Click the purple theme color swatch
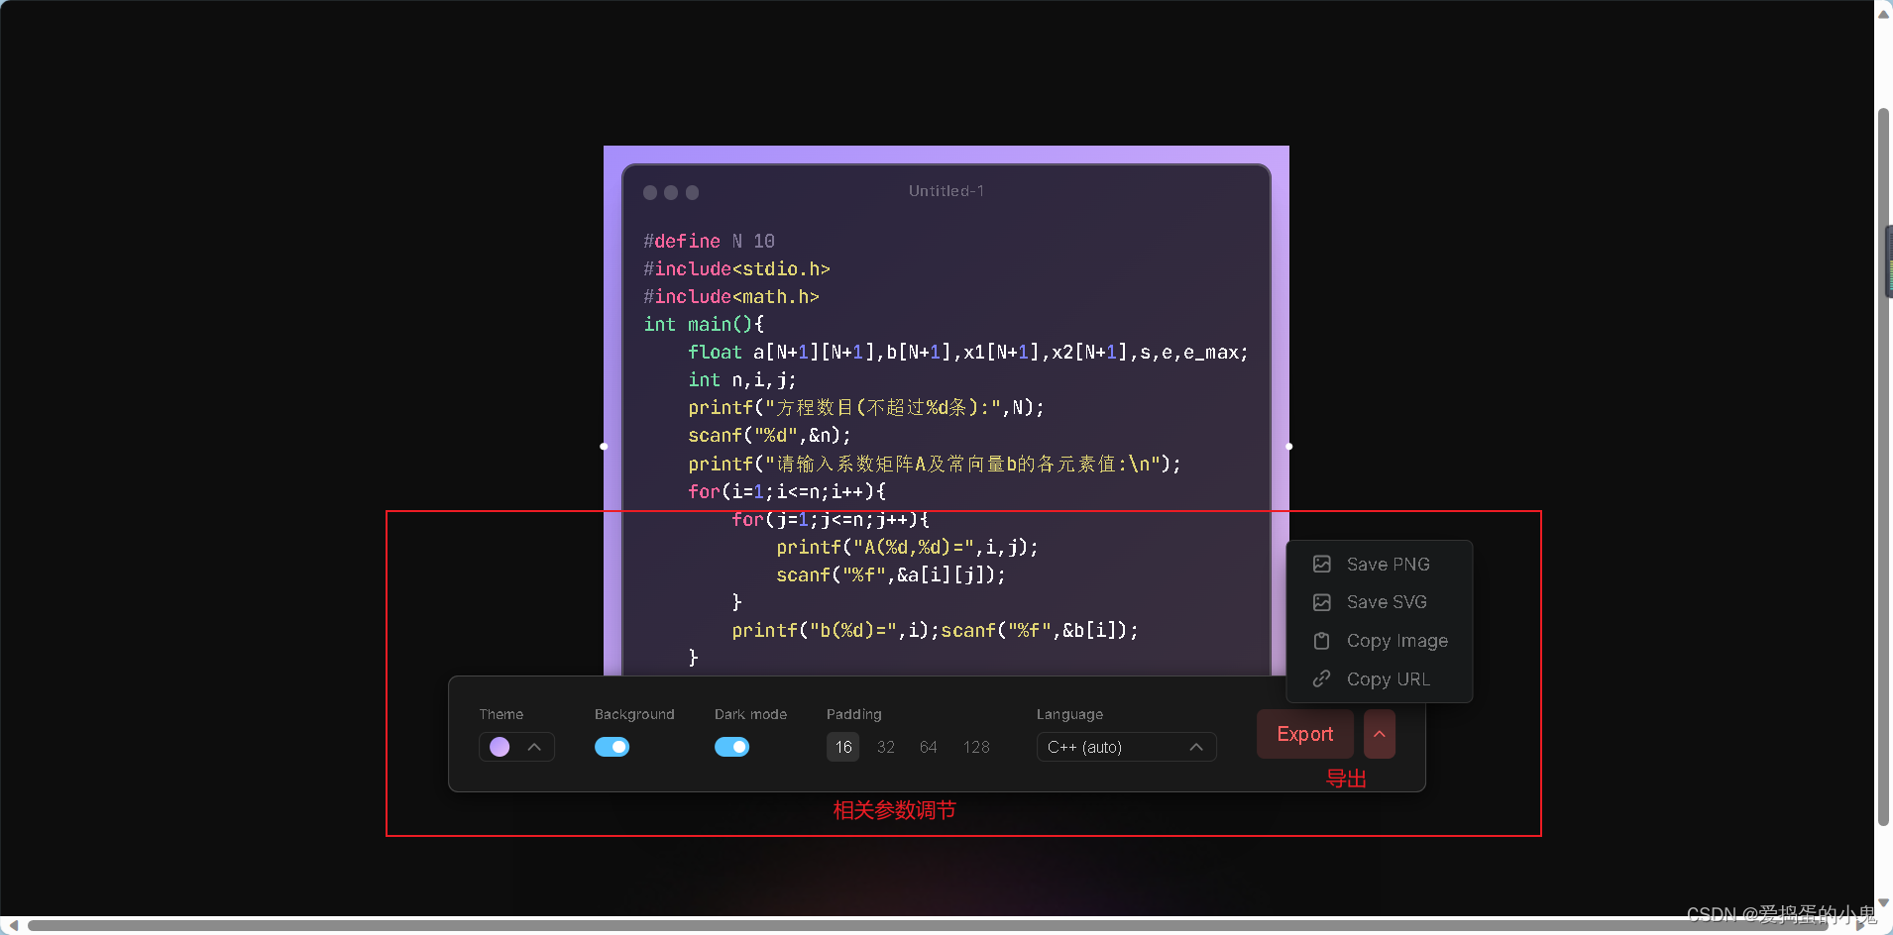This screenshot has width=1893, height=935. click(500, 747)
